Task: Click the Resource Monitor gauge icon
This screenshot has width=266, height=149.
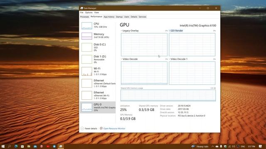Action: 101,128
